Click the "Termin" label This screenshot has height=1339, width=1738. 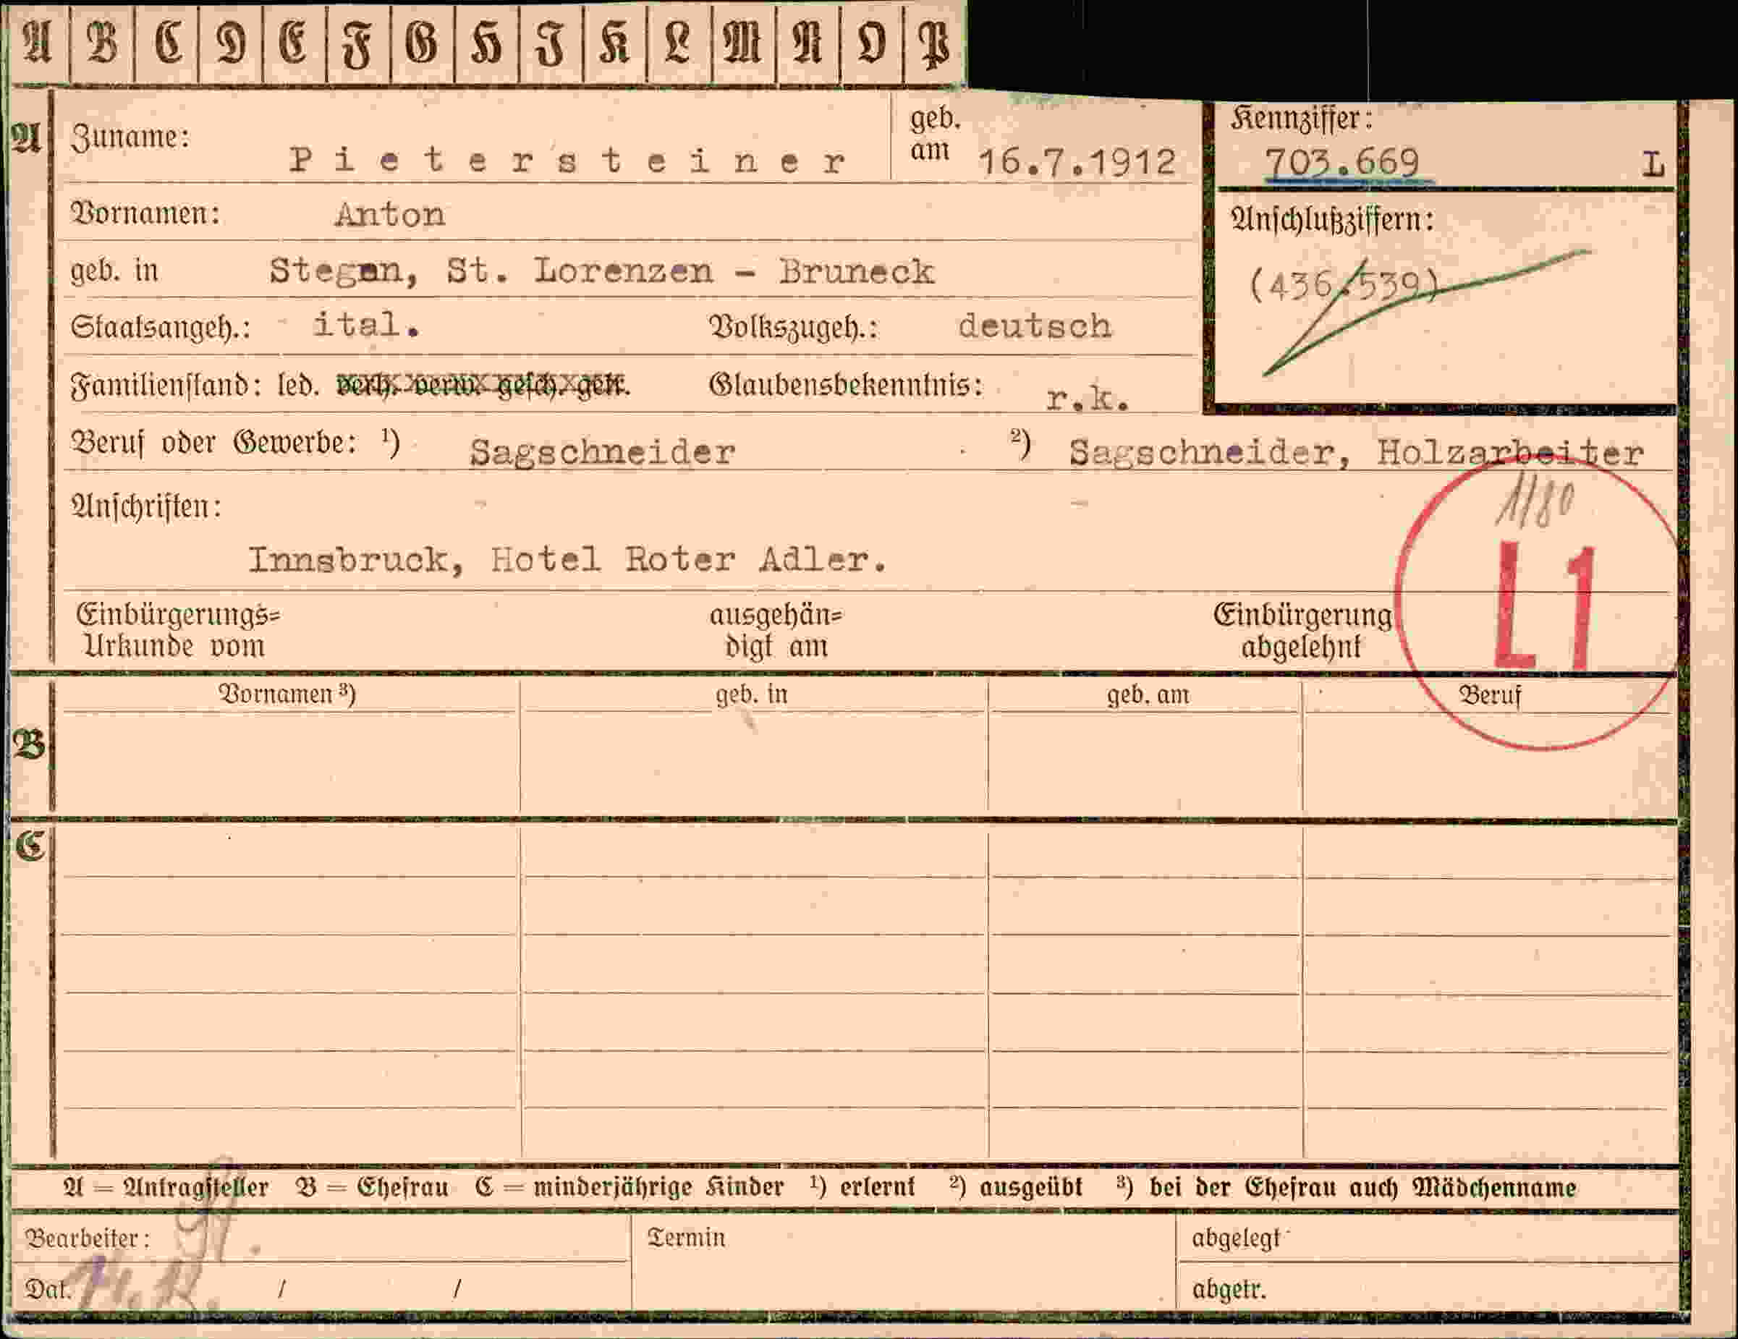point(686,1238)
